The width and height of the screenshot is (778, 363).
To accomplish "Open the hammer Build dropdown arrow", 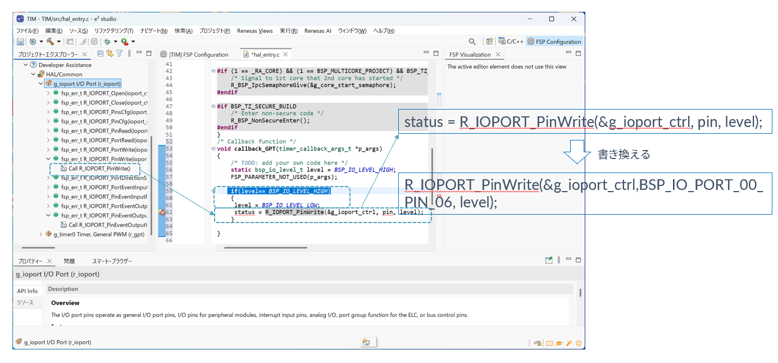I will click(58, 42).
